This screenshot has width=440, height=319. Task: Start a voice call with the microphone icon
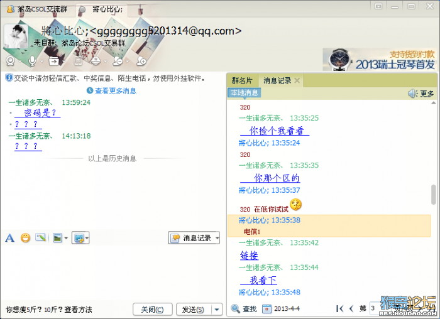click(x=33, y=61)
